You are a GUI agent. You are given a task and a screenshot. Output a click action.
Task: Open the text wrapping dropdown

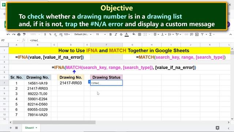coord(171,34)
